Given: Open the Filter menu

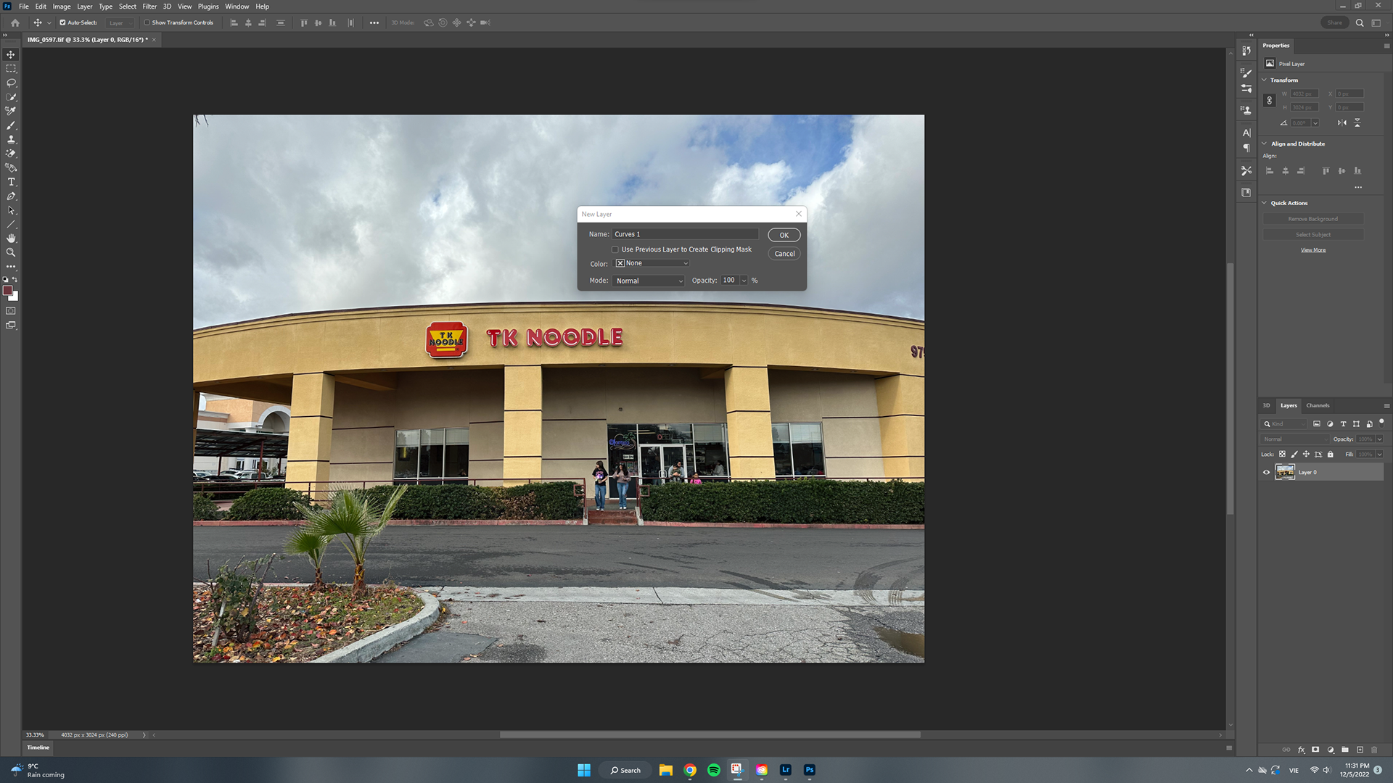Looking at the screenshot, I should (x=149, y=6).
